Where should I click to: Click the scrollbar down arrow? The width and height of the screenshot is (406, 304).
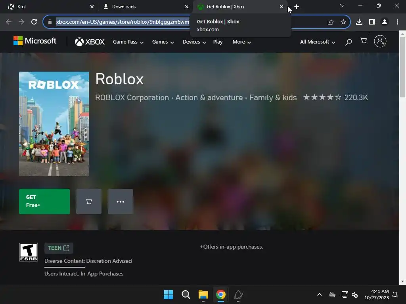(x=402, y=281)
